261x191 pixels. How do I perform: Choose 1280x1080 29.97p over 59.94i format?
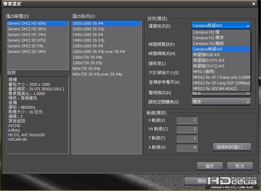[106, 52]
